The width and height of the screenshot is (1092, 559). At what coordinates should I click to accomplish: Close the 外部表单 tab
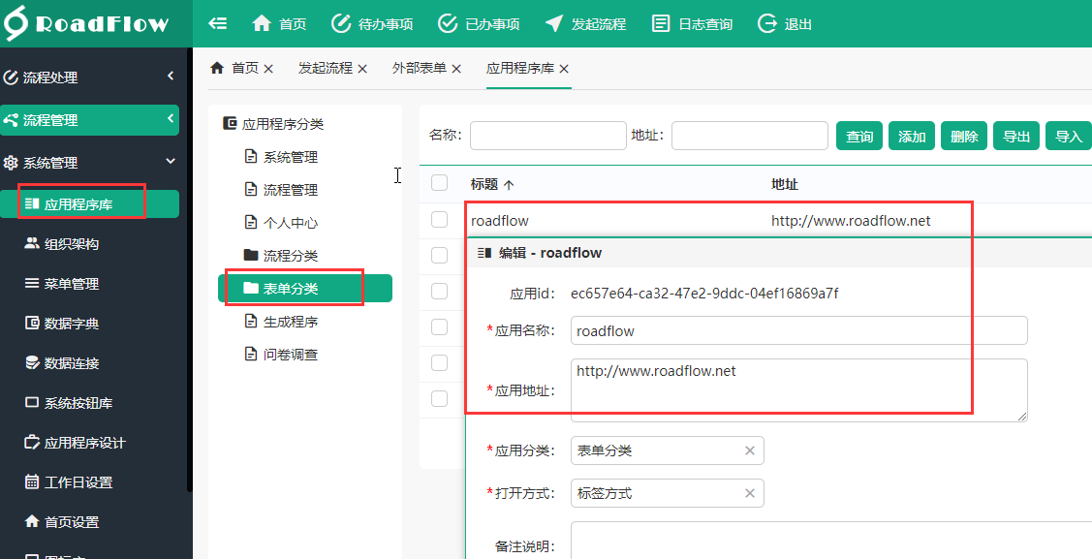456,68
